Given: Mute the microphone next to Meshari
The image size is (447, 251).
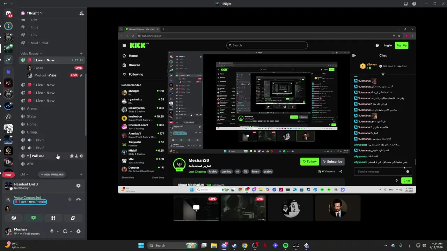Looking at the screenshot, I should tap(52, 231).
